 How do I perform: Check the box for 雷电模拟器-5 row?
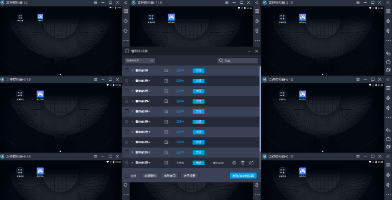pyautogui.click(x=127, y=122)
